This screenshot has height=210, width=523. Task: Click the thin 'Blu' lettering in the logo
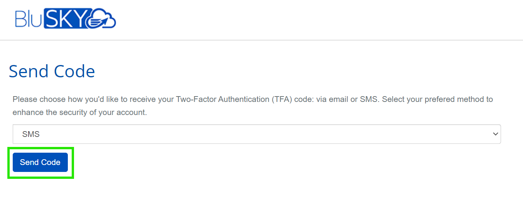tap(29, 18)
